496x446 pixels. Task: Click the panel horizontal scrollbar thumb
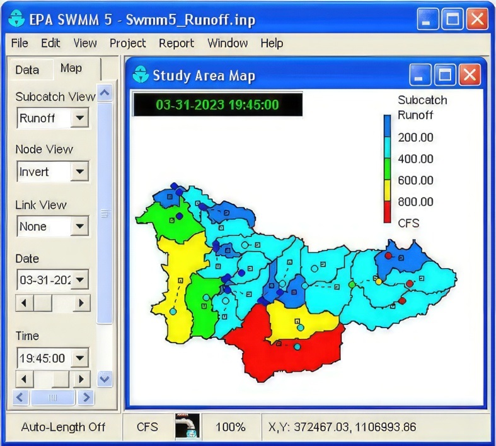click(53, 397)
